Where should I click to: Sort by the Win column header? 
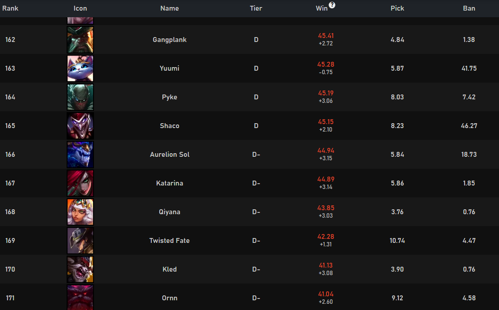coord(322,8)
